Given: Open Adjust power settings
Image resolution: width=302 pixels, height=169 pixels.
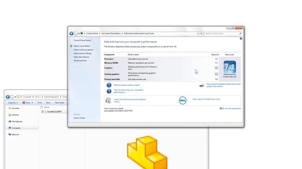Looking at the screenshot, I should pyautogui.click(x=83, y=54).
